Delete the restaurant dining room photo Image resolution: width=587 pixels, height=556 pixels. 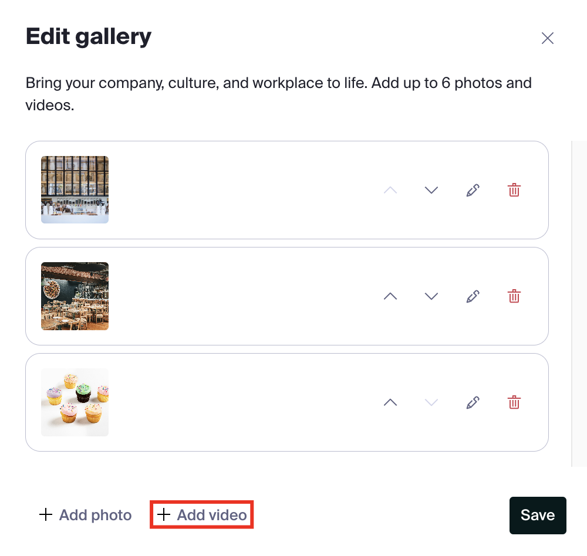[514, 296]
